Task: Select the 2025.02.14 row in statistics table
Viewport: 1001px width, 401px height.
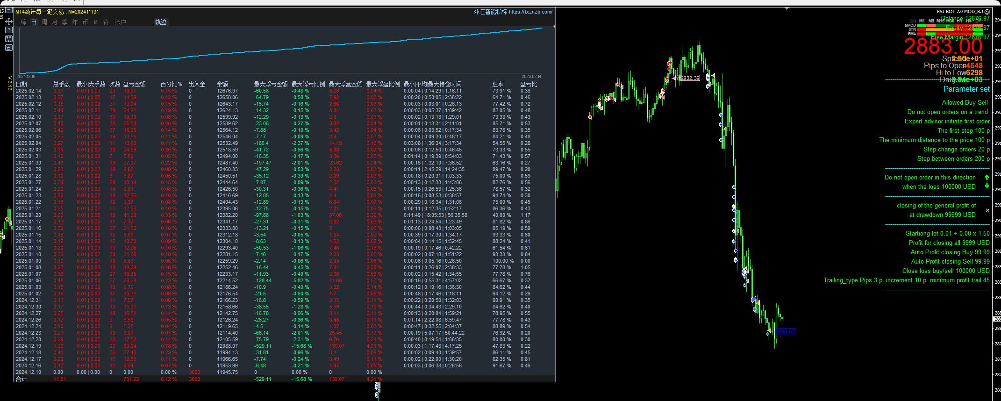Action: 29,91
